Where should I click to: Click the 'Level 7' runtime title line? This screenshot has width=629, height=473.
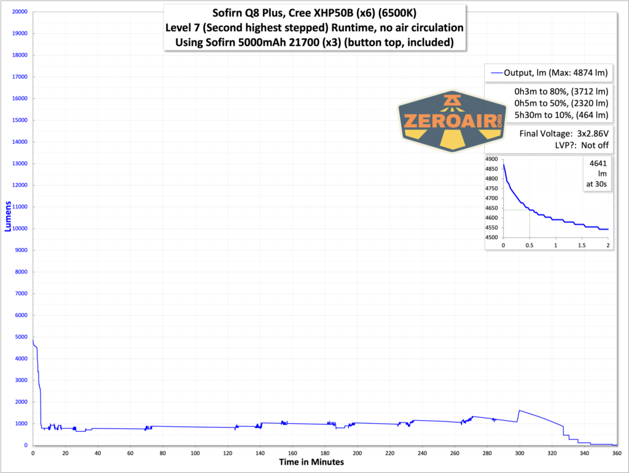[x=314, y=28]
